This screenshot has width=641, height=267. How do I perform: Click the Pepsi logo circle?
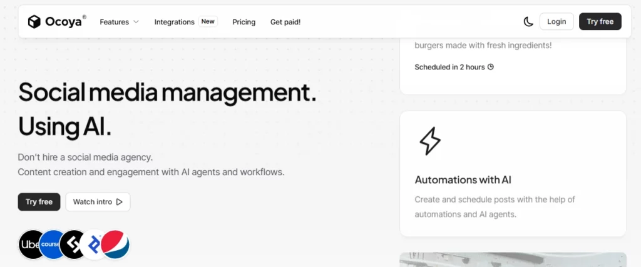(x=115, y=244)
